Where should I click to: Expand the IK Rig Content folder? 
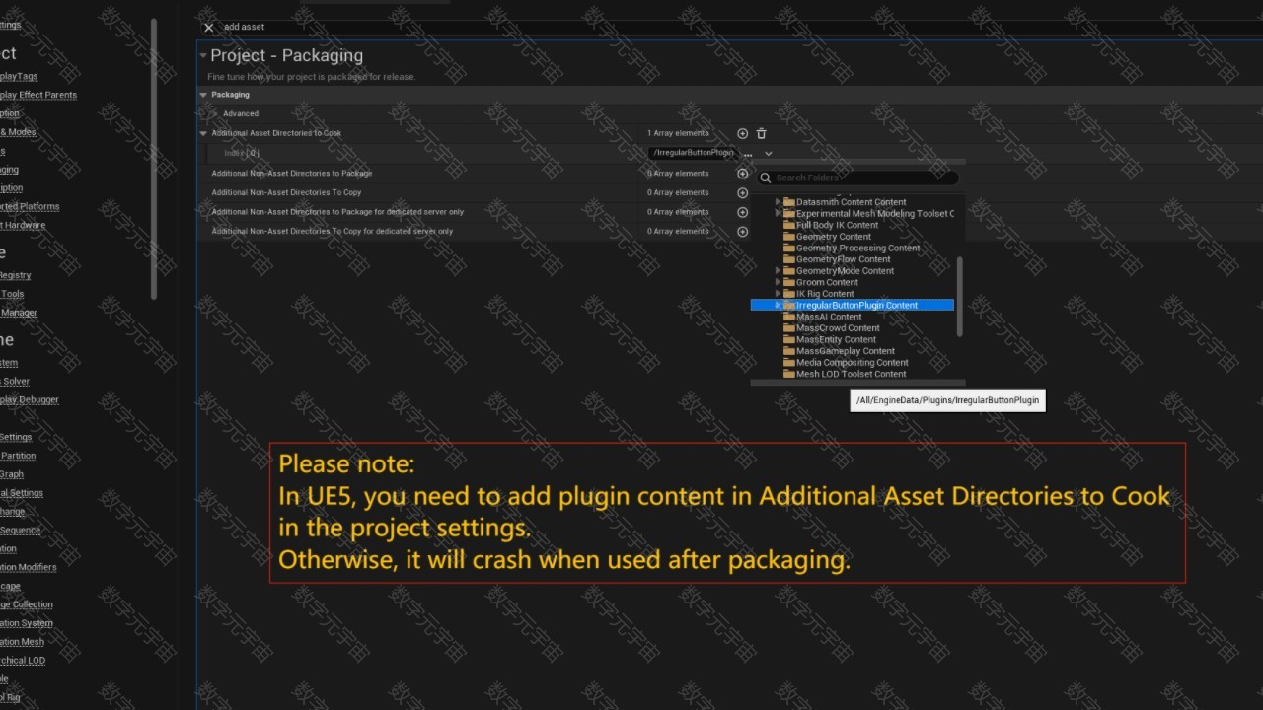click(778, 294)
